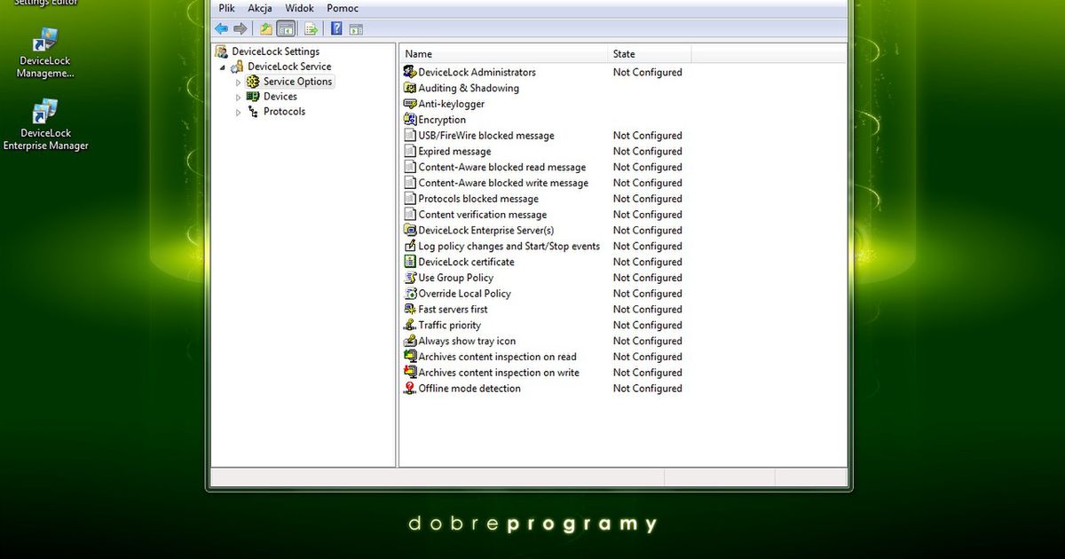
Task: Toggle the Always show tray icon setting
Action: tap(467, 341)
